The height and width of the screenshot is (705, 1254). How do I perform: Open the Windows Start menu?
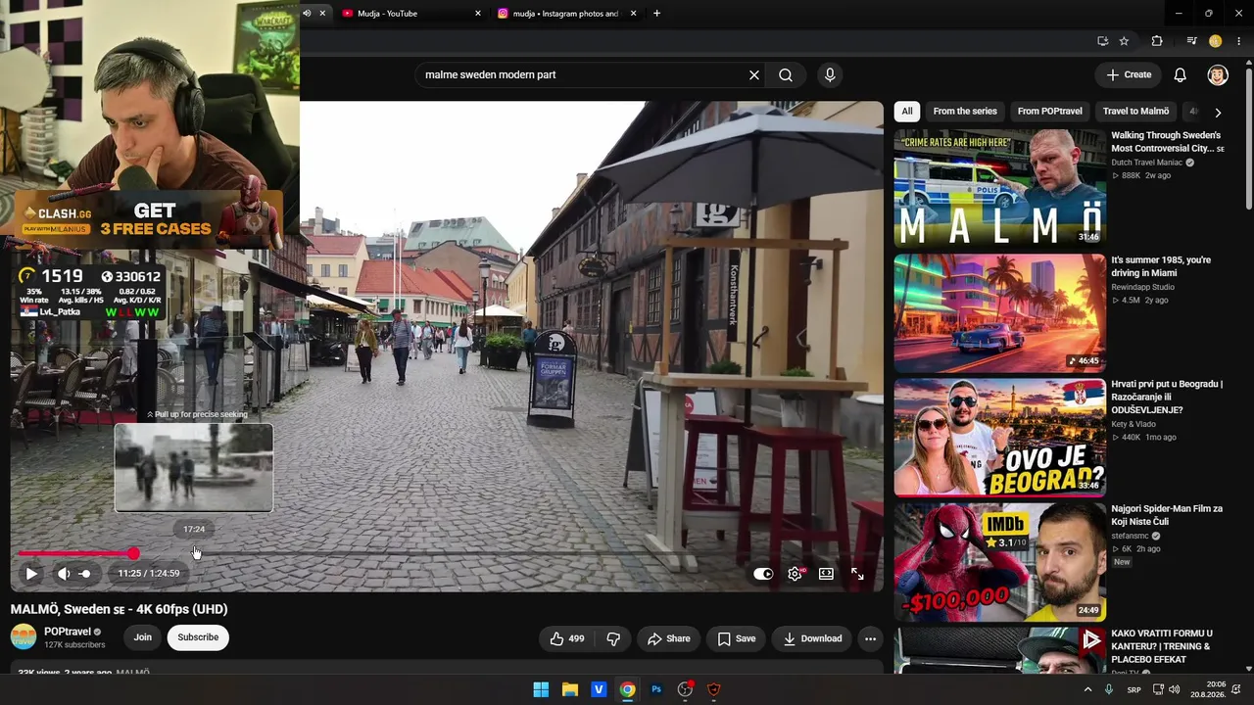click(x=541, y=689)
